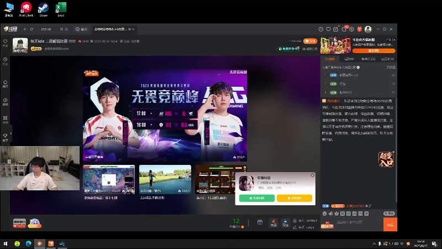Switch to the second ranking tab
This screenshot has width=442, height=249.
tap(349, 59)
